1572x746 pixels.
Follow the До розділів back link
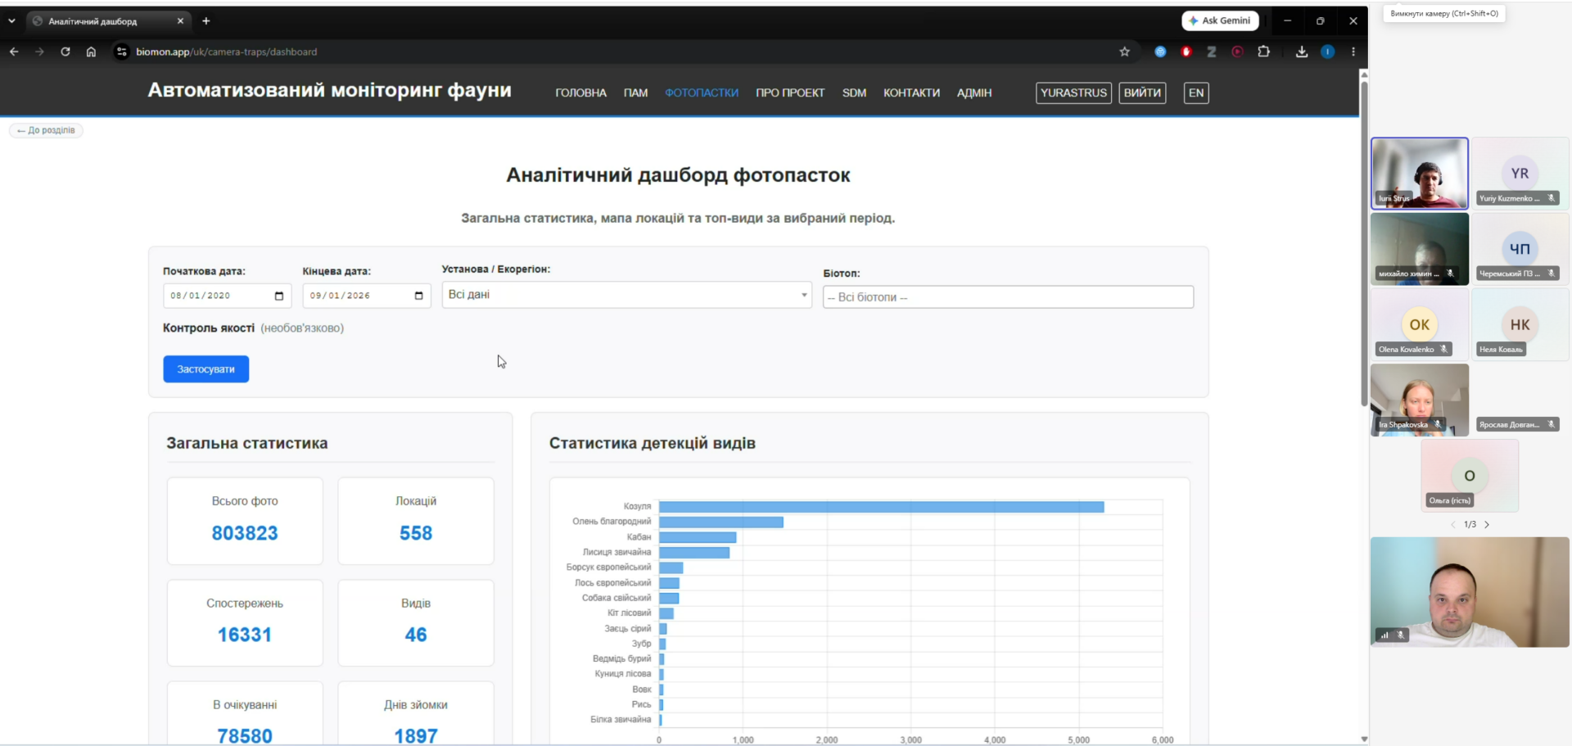pos(46,130)
